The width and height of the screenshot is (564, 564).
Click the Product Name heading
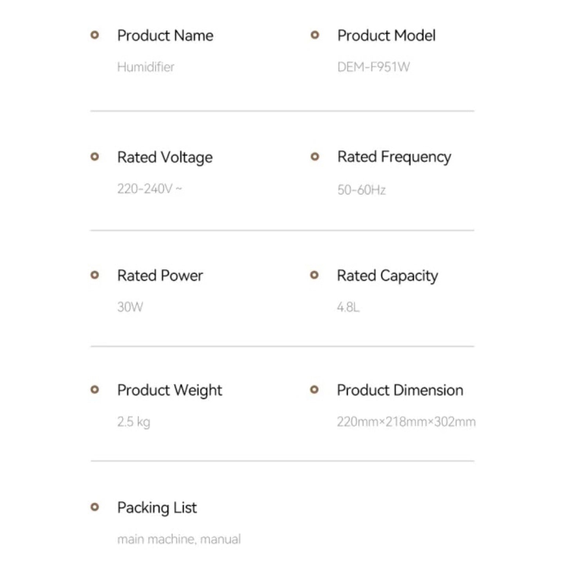click(165, 36)
